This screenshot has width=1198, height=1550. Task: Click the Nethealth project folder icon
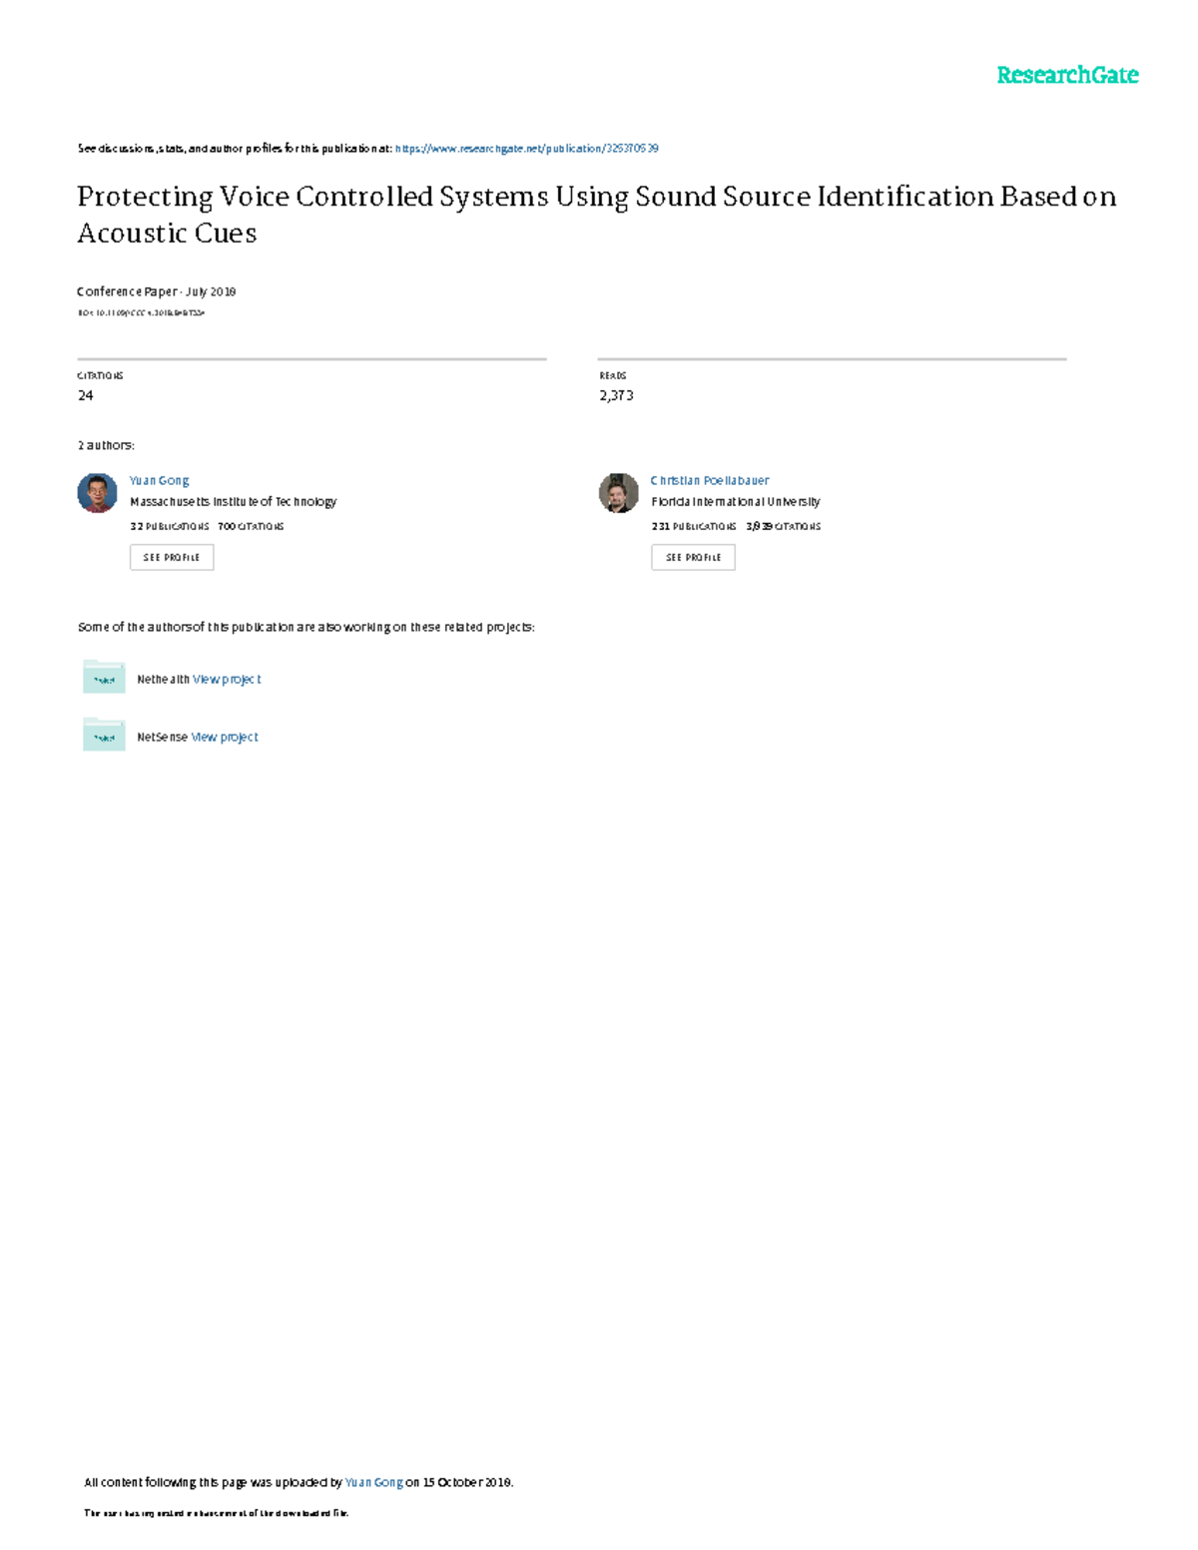coord(104,678)
